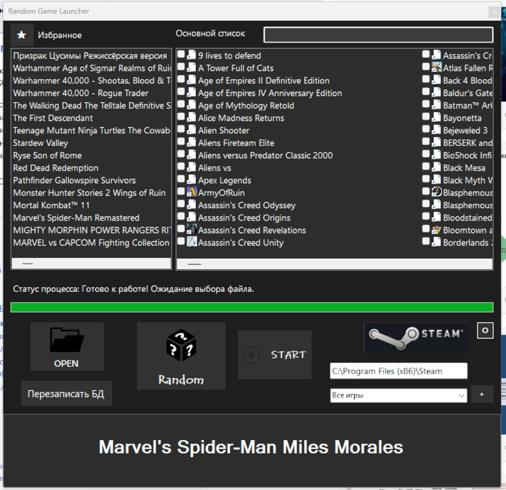Click the Apex Legends file icon

(x=192, y=179)
